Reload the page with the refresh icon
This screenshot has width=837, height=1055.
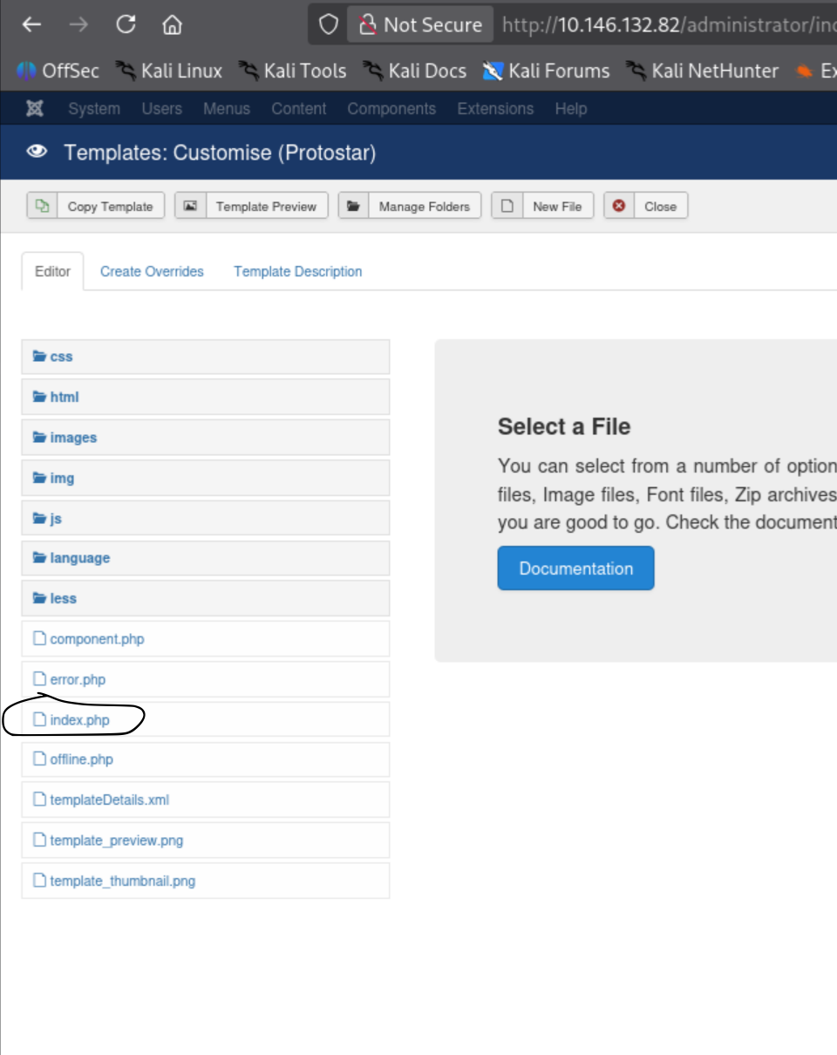point(126,24)
